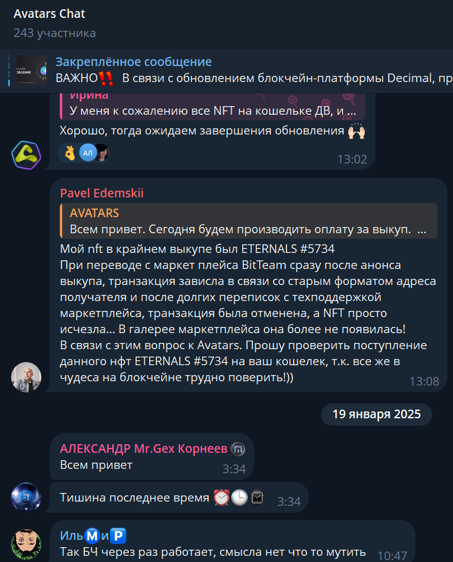Jump to quoted AVATARS reply message
This screenshot has width=453, height=562.
[248, 221]
